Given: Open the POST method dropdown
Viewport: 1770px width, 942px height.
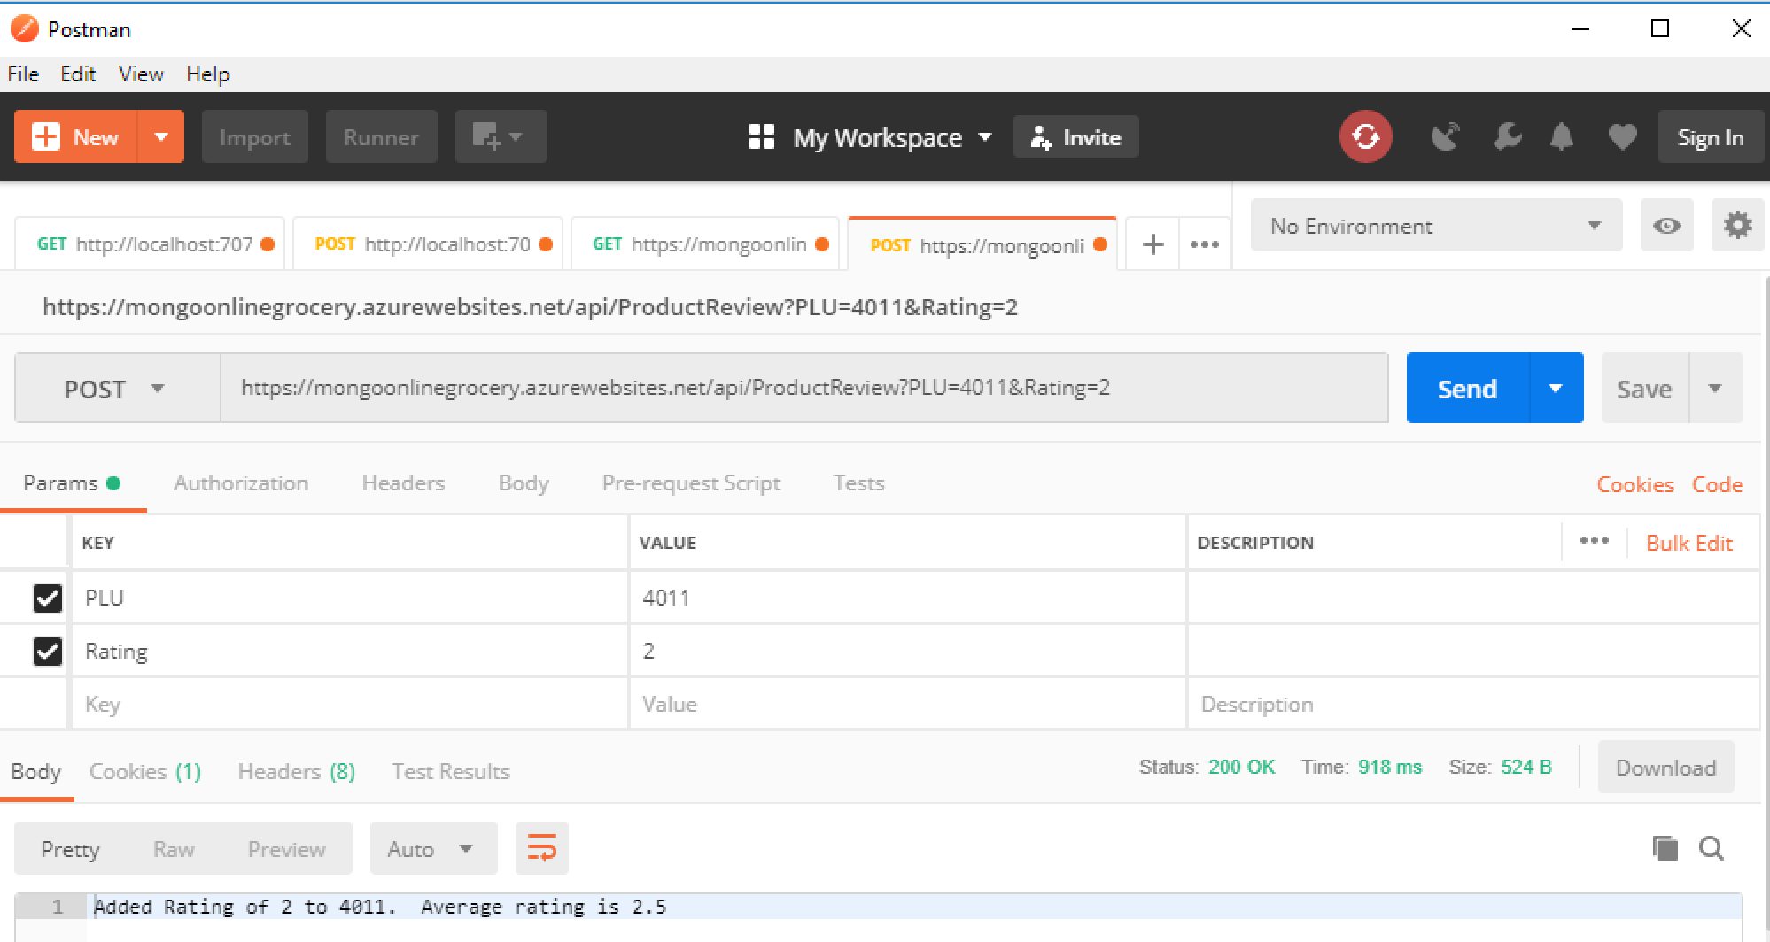Looking at the screenshot, I should click(x=116, y=389).
